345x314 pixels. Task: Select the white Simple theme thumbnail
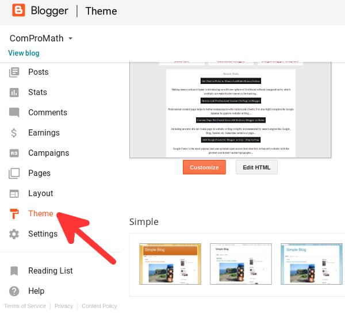point(241,264)
